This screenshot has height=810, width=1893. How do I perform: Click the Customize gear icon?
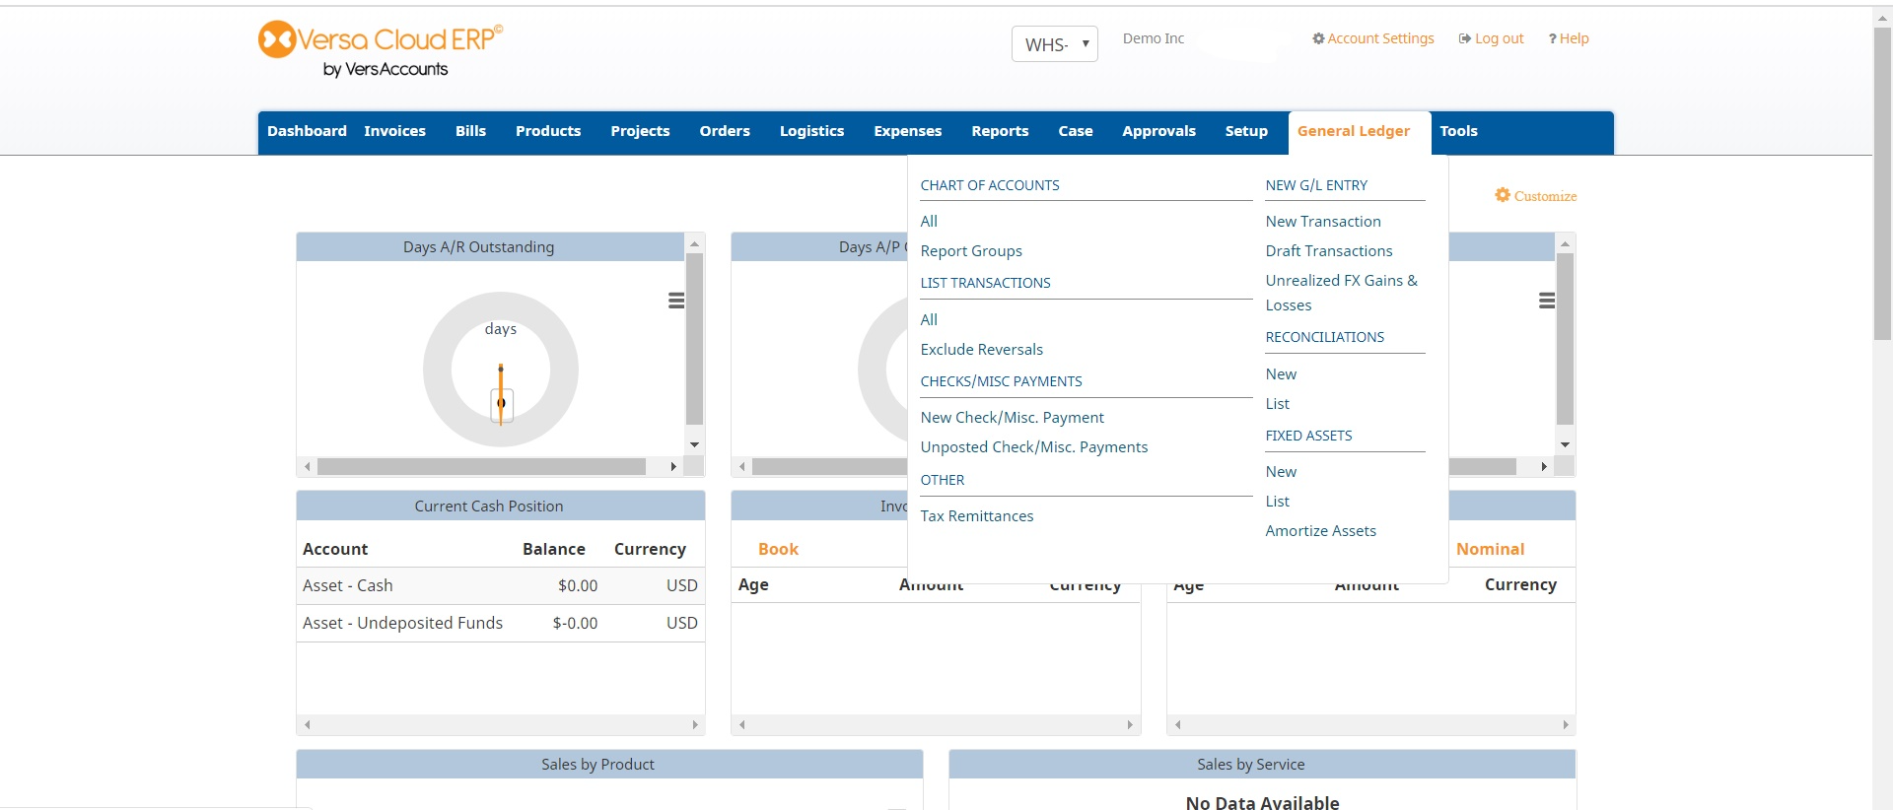1503,195
